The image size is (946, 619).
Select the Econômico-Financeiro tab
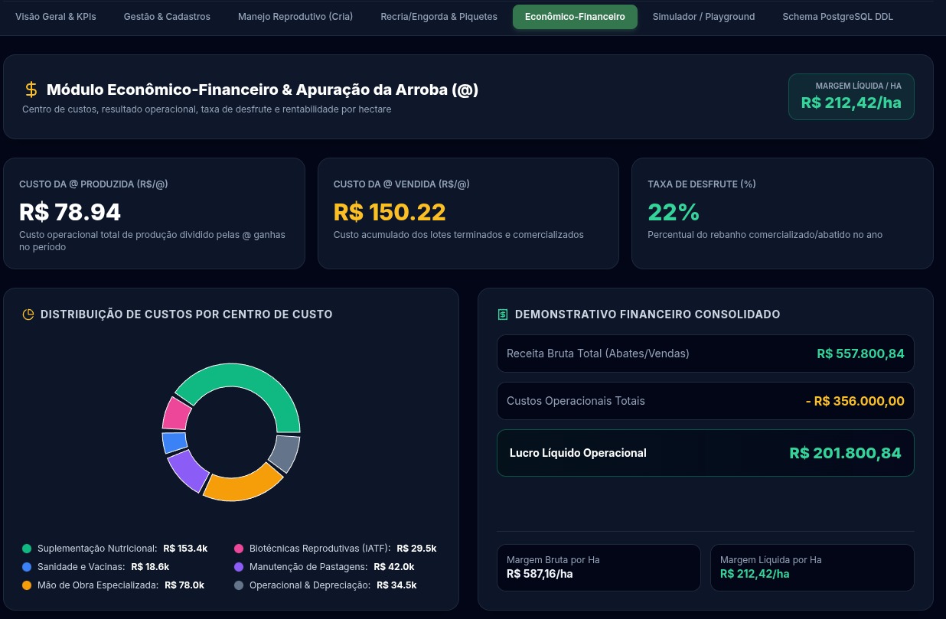click(575, 17)
